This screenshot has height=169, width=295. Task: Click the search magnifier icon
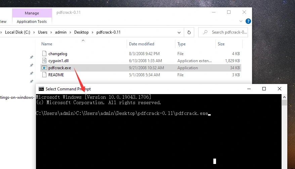205,32
